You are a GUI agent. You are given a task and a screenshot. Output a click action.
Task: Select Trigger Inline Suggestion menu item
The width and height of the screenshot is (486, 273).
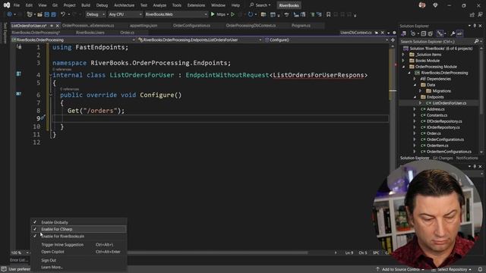point(79,244)
